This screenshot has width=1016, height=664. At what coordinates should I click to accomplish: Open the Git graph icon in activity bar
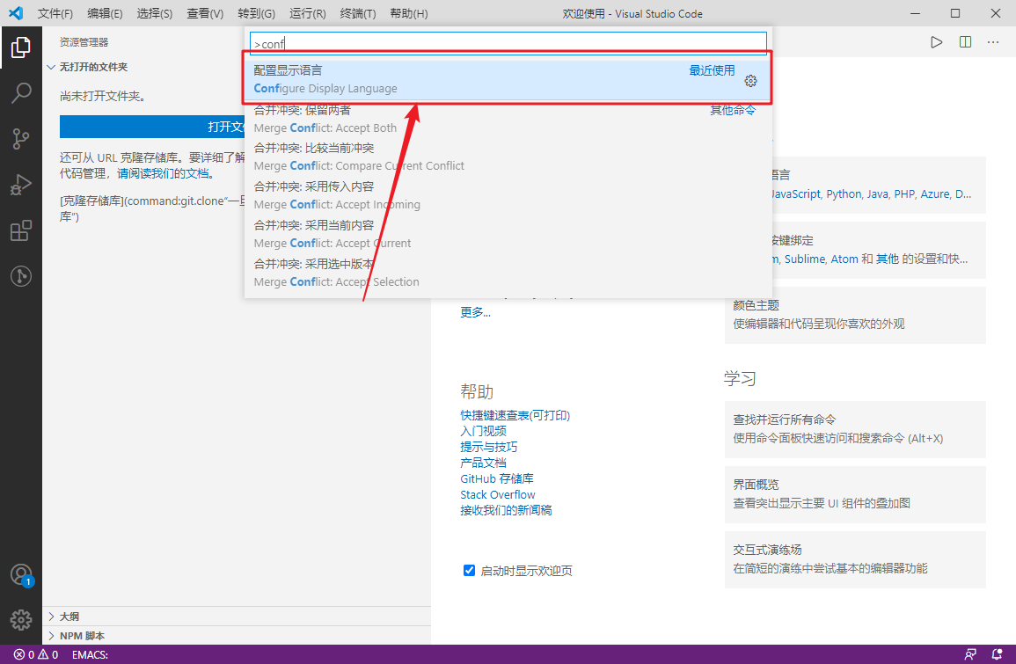(21, 277)
